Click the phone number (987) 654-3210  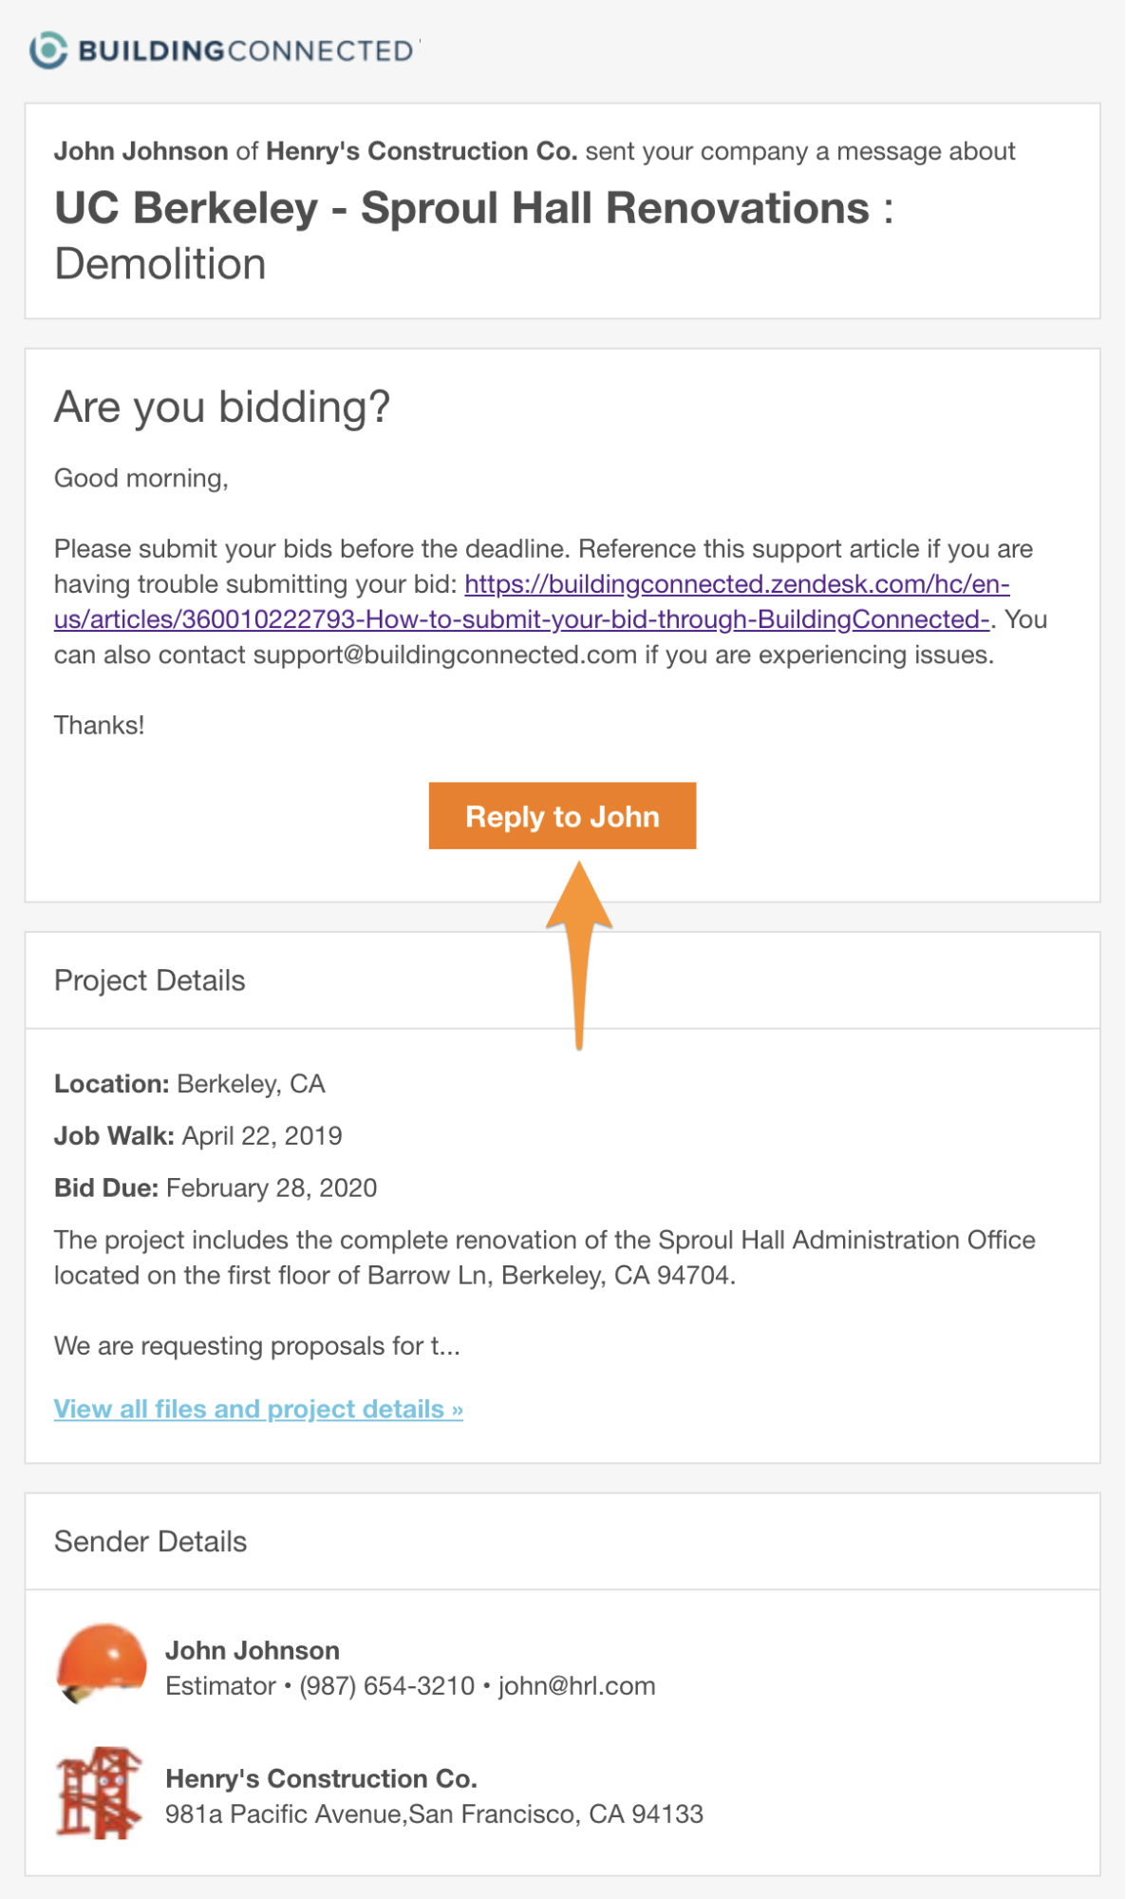[386, 1686]
